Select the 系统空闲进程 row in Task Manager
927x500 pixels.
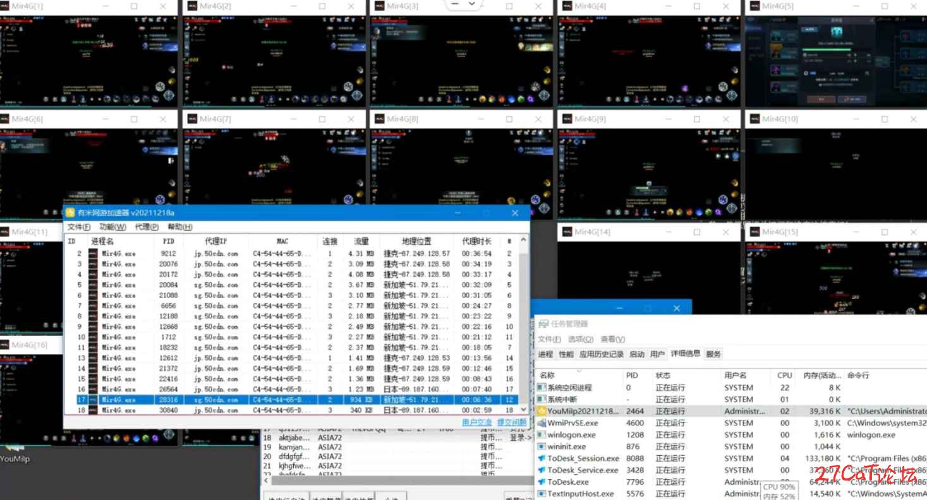[x=731, y=388]
